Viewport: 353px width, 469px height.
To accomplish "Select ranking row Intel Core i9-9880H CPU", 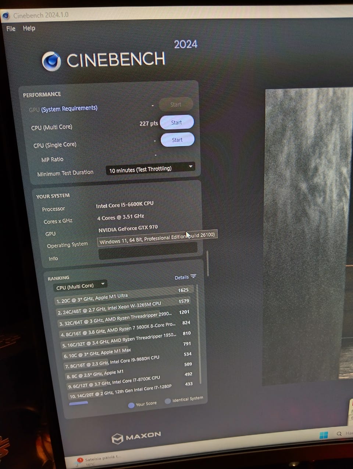I will coord(129,359).
